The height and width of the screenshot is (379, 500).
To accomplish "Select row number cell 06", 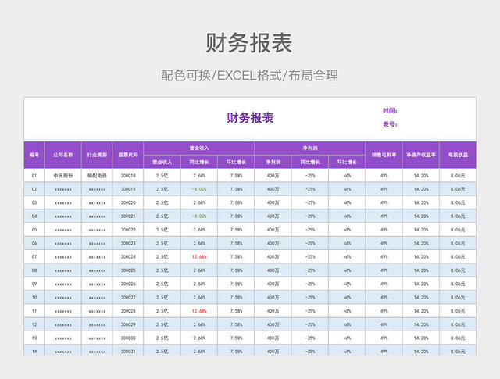I will tap(34, 243).
